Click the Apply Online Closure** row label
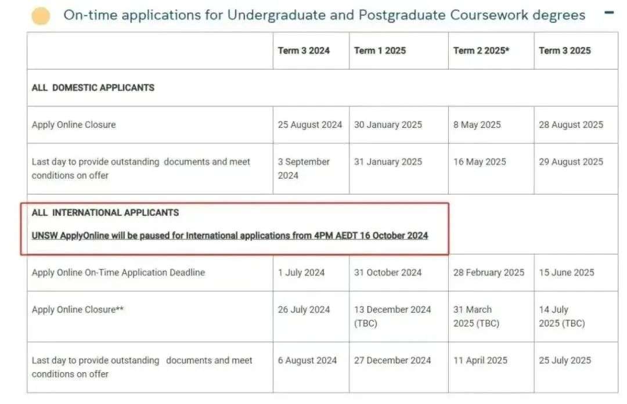 78,309
